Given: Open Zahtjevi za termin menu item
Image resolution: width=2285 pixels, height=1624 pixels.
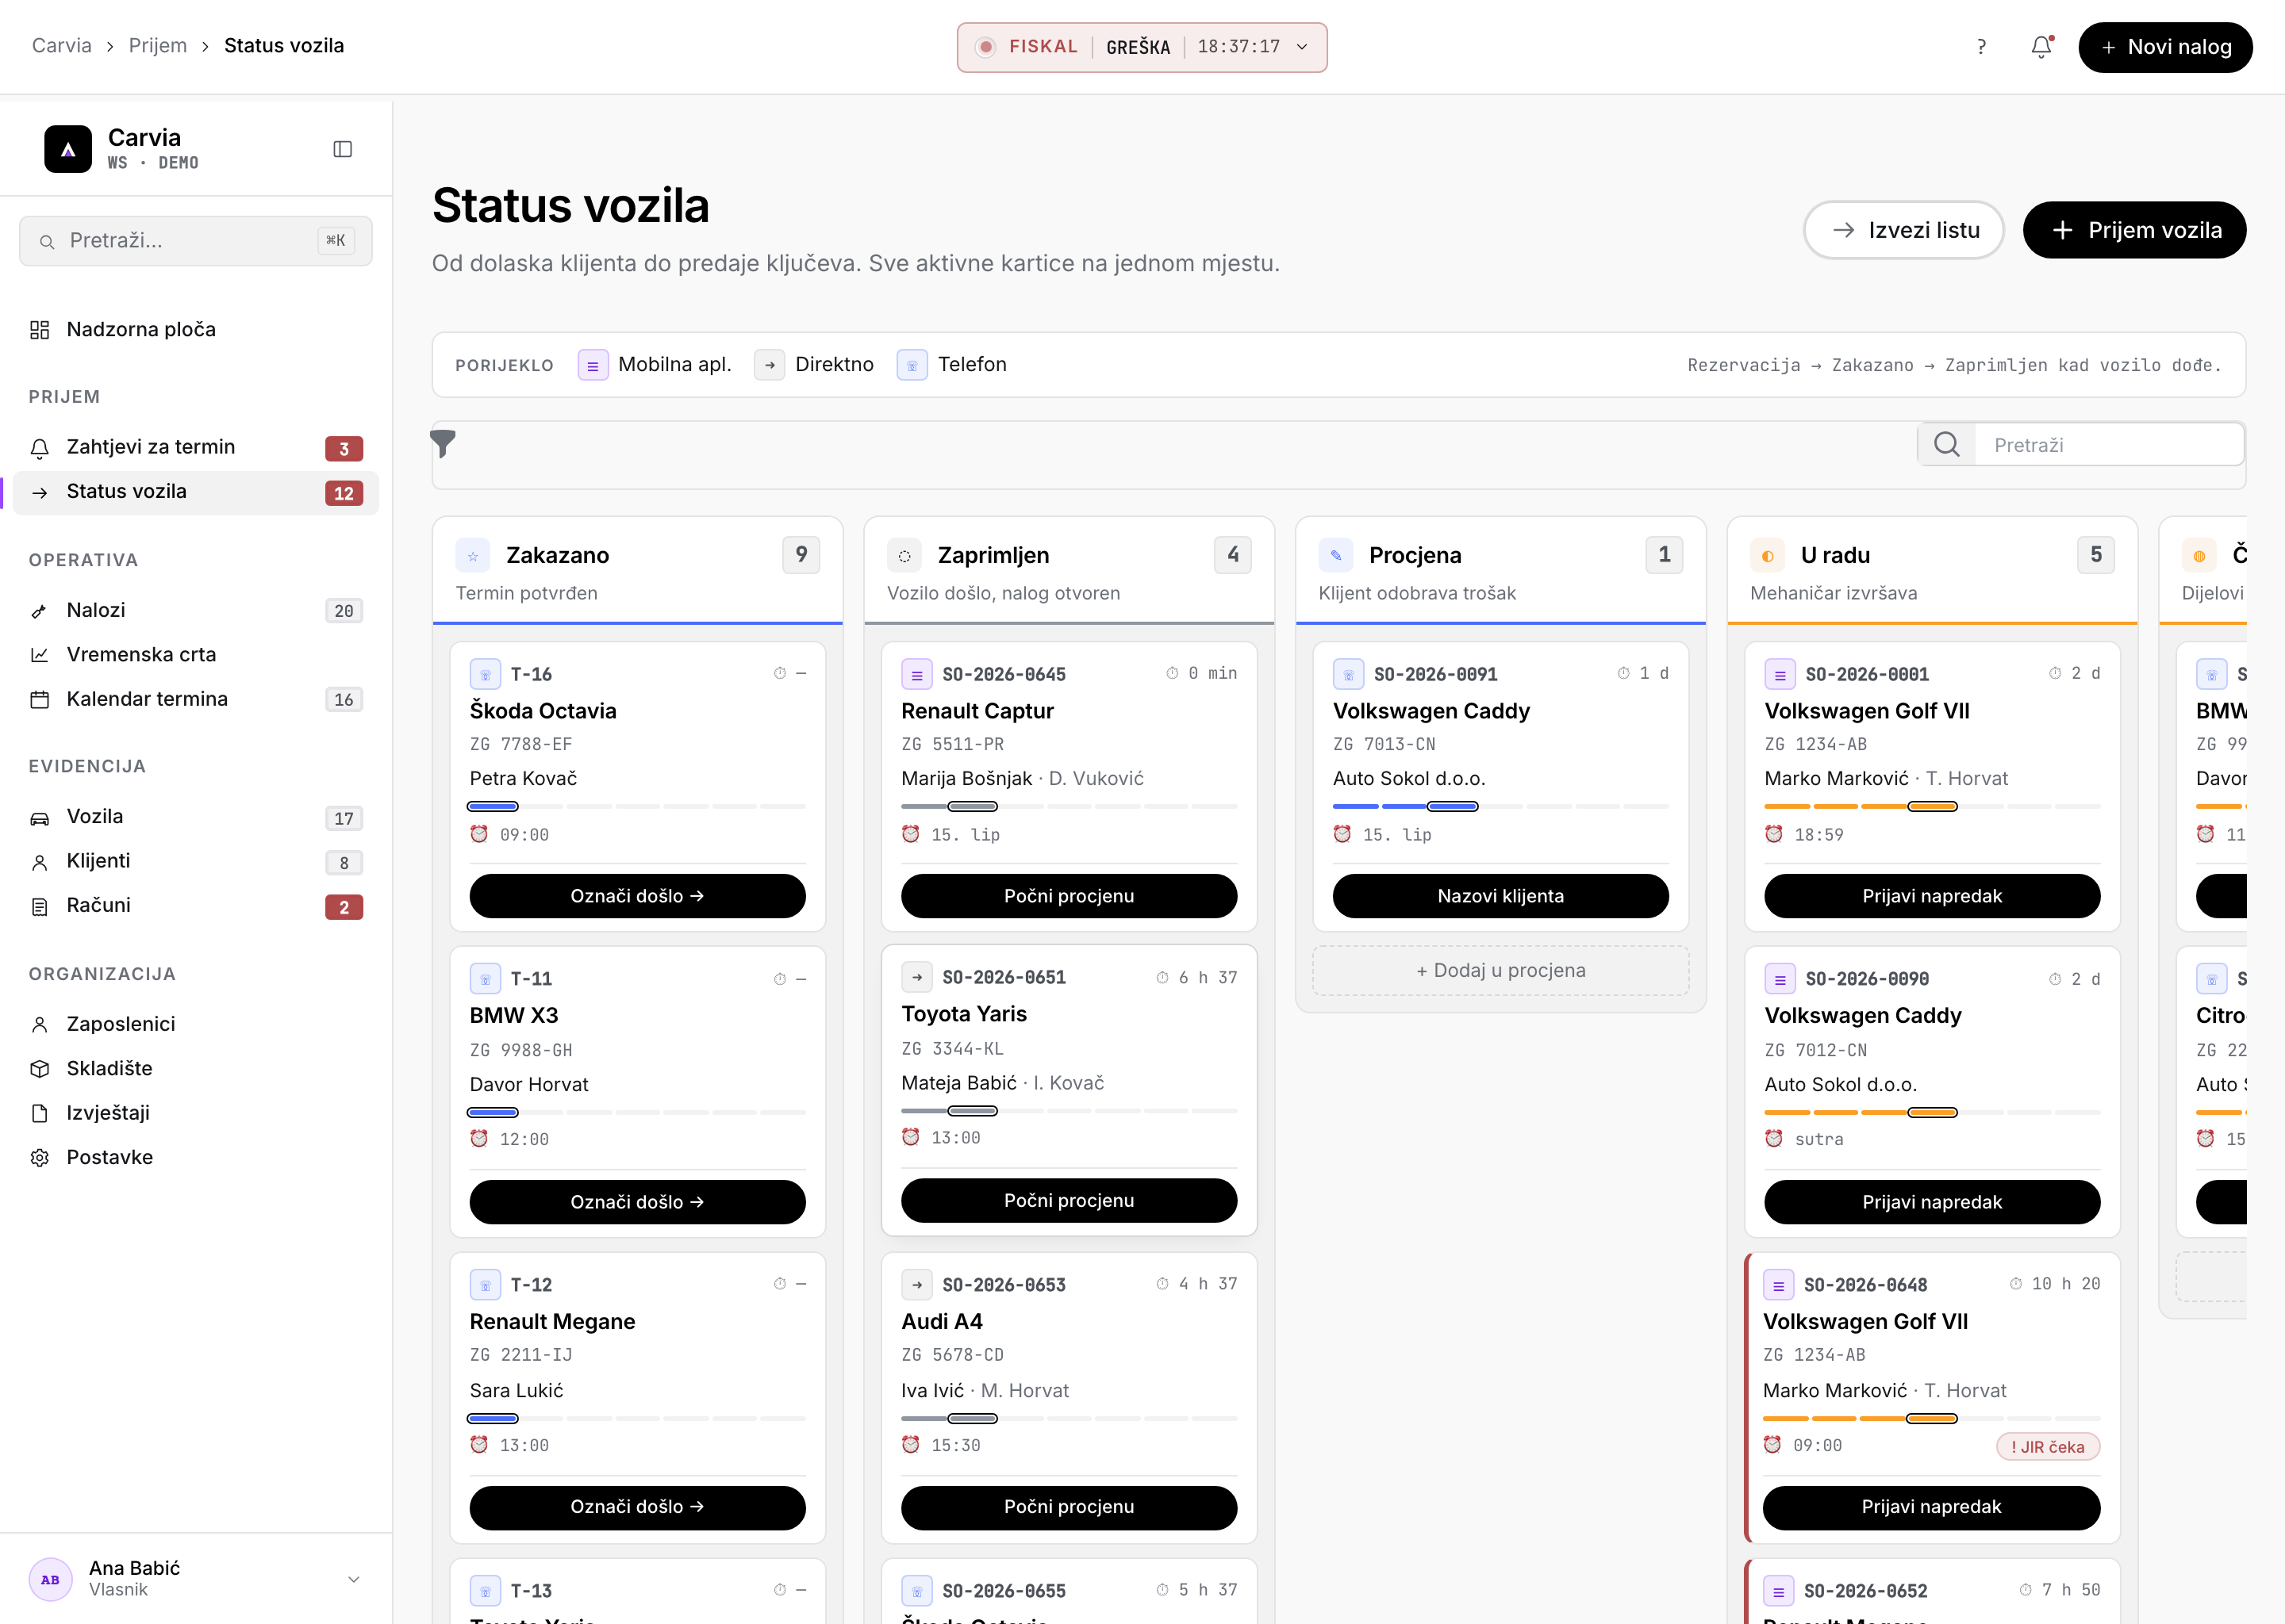Looking at the screenshot, I should tap(196, 447).
